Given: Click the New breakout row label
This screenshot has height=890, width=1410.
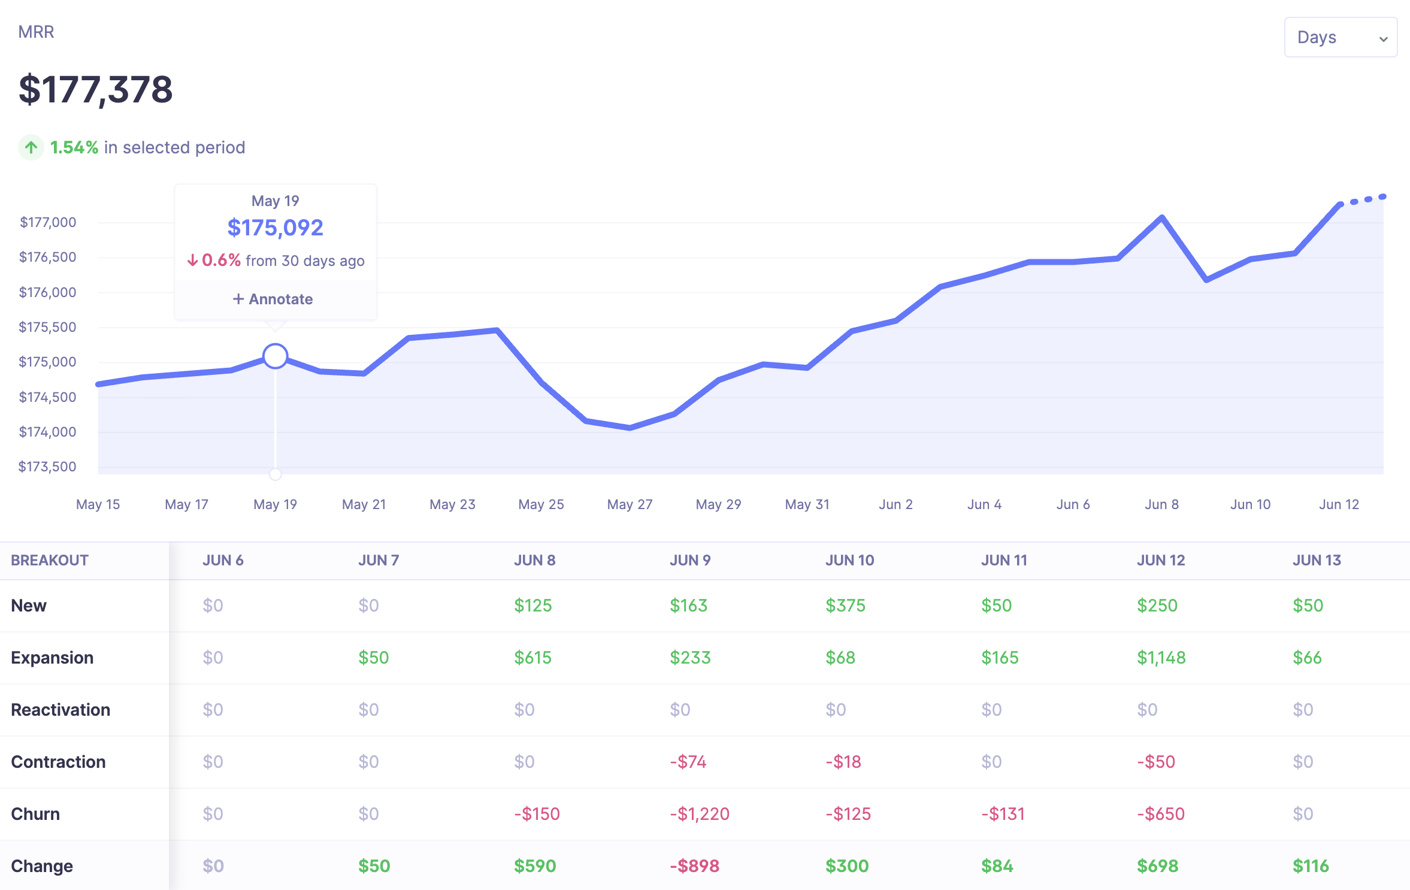Looking at the screenshot, I should 28,605.
